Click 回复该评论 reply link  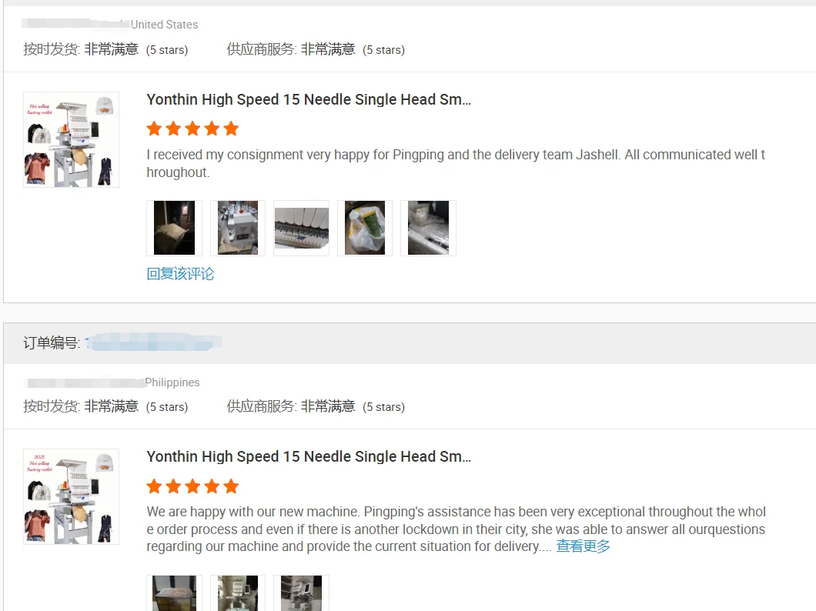coord(180,273)
